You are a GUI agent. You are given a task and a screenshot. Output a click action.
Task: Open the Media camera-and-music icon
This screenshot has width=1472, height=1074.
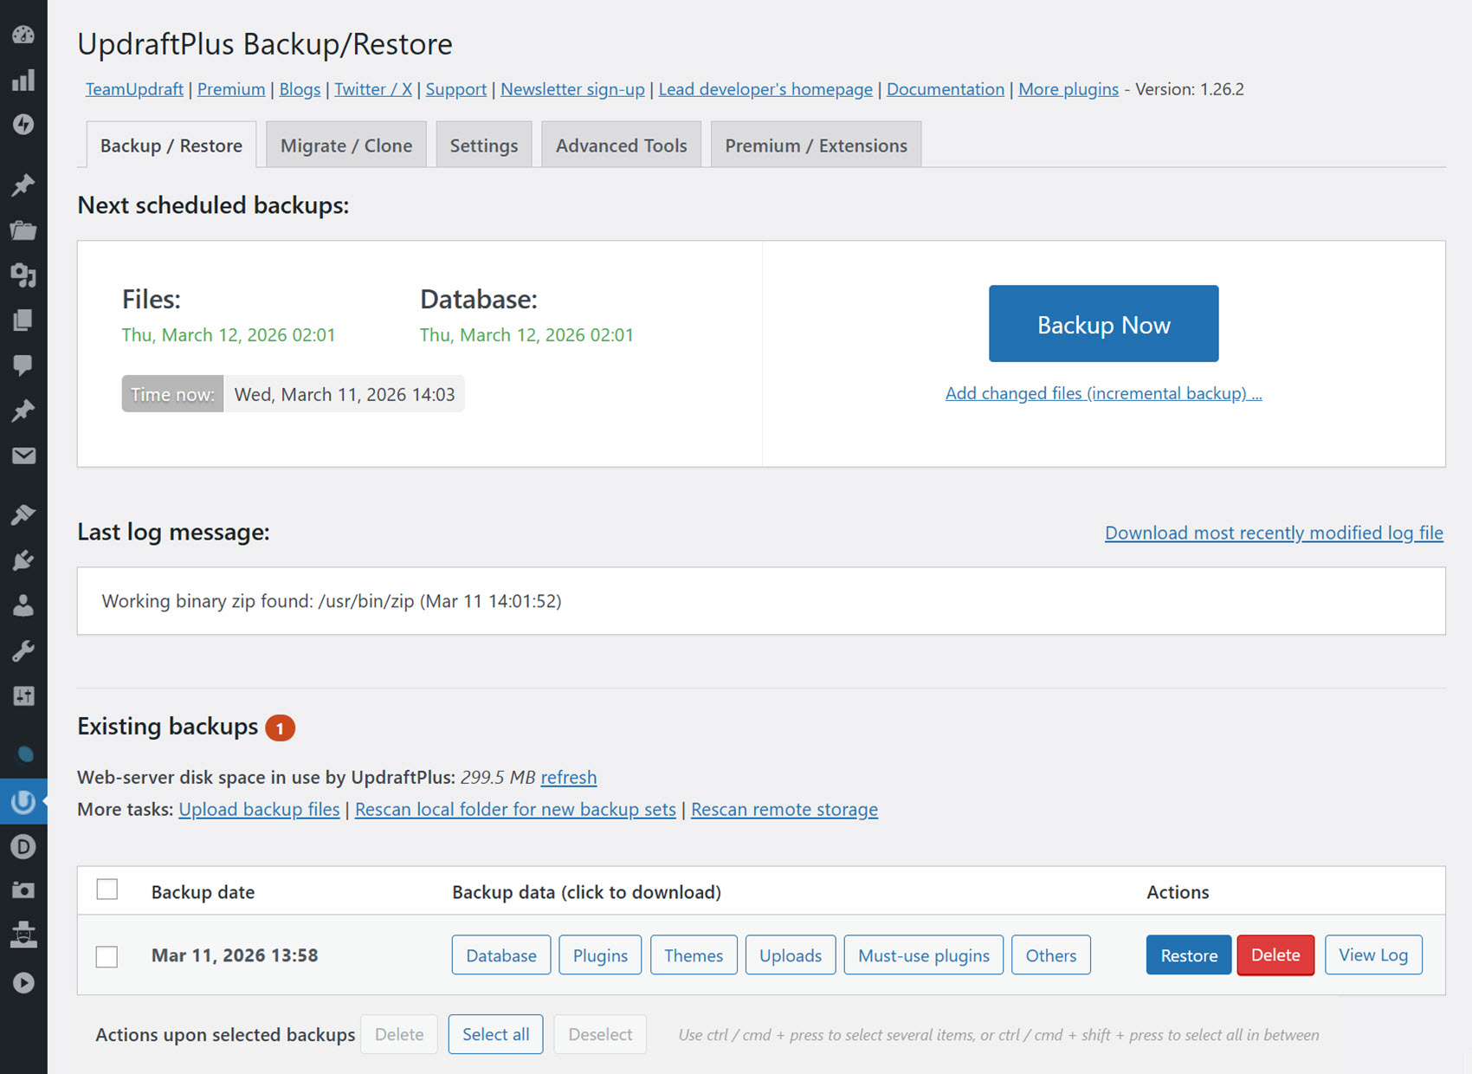(x=23, y=275)
